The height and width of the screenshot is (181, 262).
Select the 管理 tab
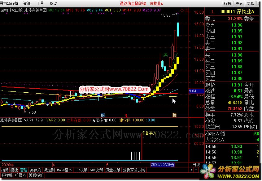[x=24, y=170]
